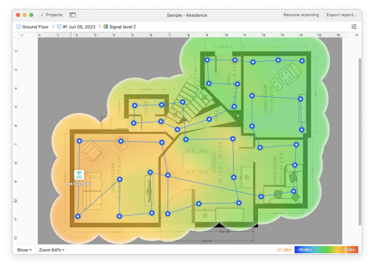Open the Zoom 64% dropdown

click(52, 250)
